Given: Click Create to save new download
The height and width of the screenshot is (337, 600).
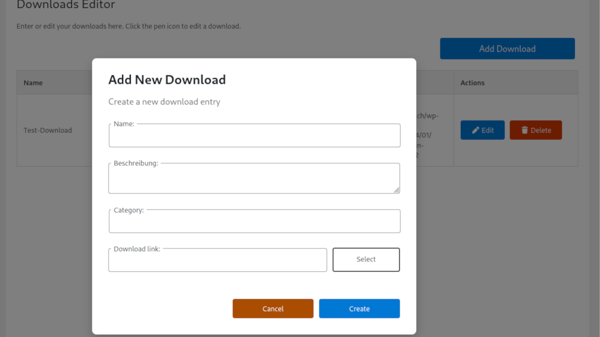Looking at the screenshot, I should click(359, 309).
